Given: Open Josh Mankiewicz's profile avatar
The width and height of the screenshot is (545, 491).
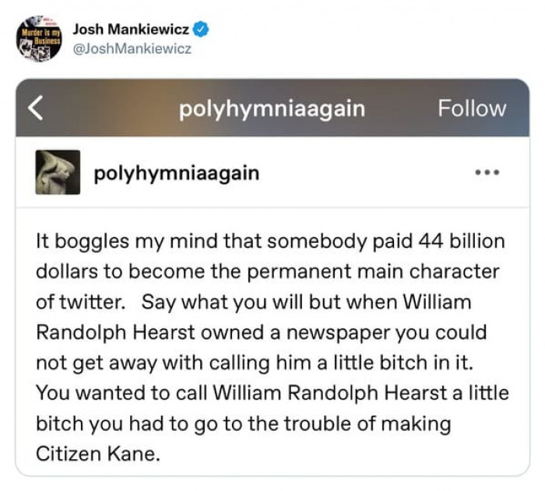Looking at the screenshot, I should pyautogui.click(x=38, y=39).
